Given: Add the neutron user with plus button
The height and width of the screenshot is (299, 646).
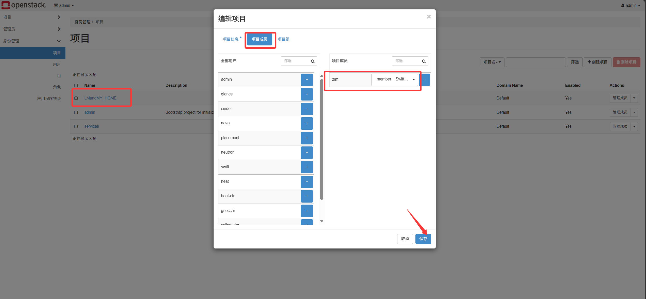Looking at the screenshot, I should pos(307,153).
